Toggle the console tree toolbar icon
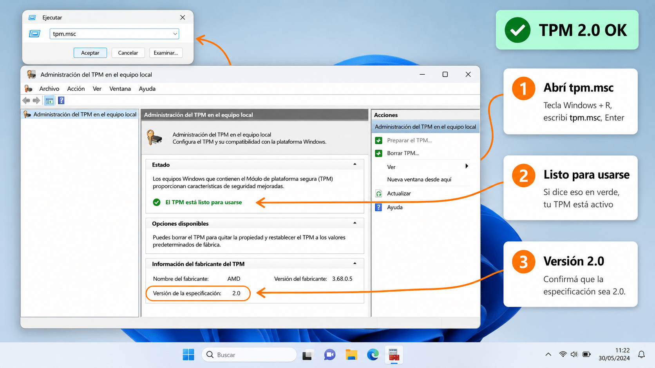This screenshot has width=655, height=368. coord(49,101)
